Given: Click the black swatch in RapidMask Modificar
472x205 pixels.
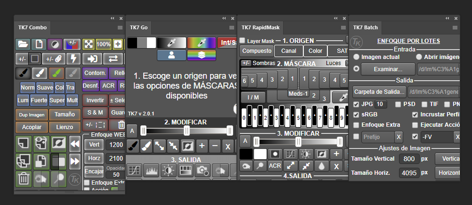Looking at the screenshot, I should [246, 154].
